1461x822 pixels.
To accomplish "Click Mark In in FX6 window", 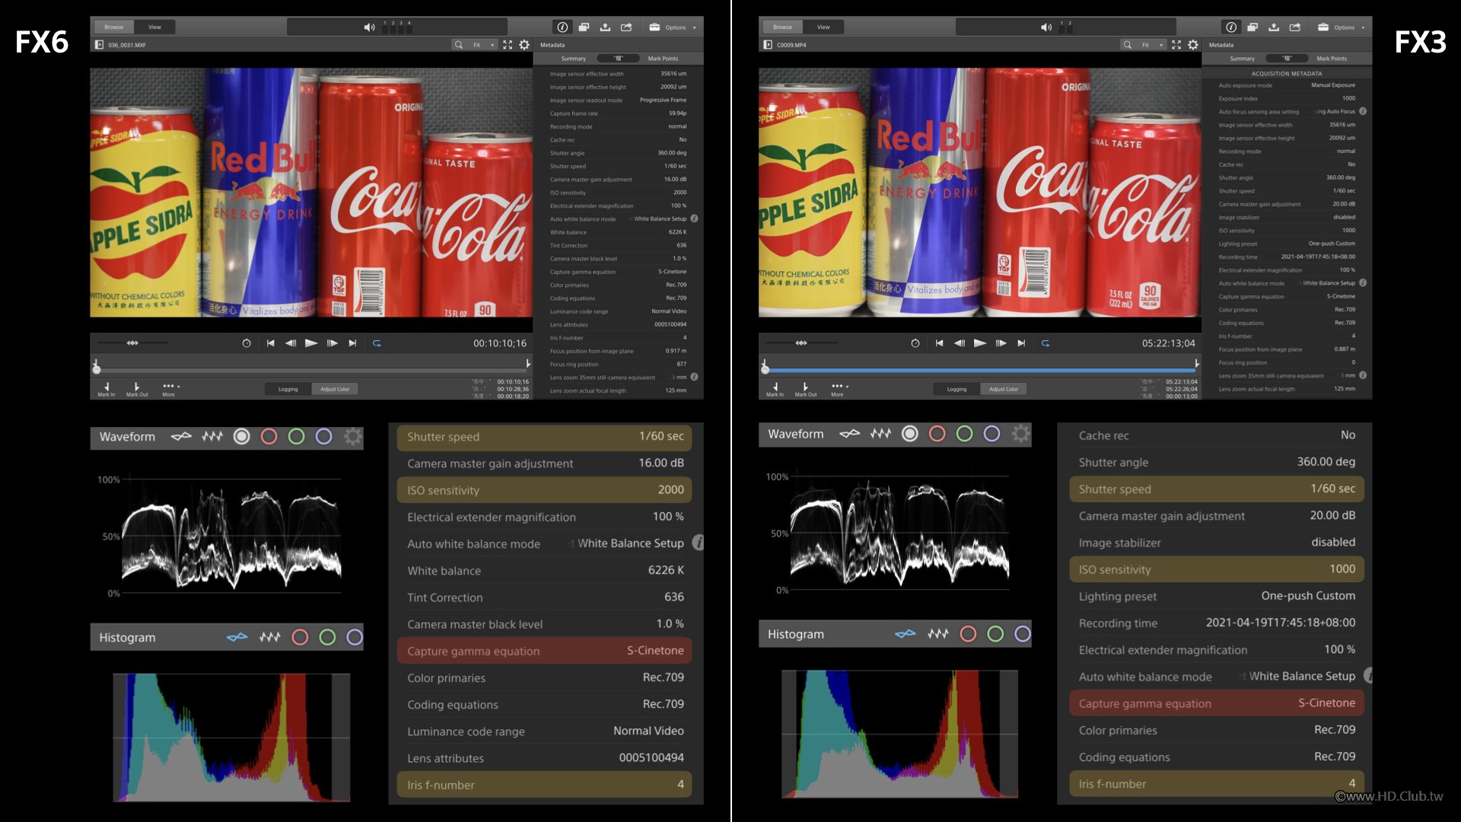I will (107, 390).
